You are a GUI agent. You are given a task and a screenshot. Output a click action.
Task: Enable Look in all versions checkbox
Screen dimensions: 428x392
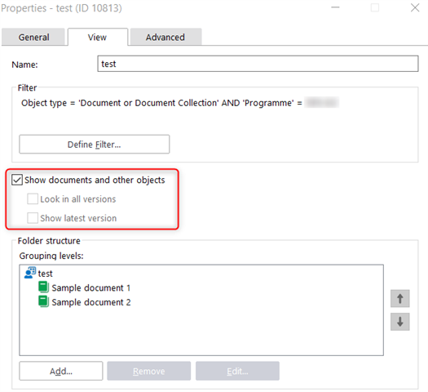33,199
